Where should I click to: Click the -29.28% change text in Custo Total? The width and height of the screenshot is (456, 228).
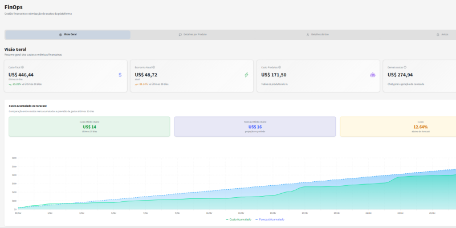[x=17, y=84]
